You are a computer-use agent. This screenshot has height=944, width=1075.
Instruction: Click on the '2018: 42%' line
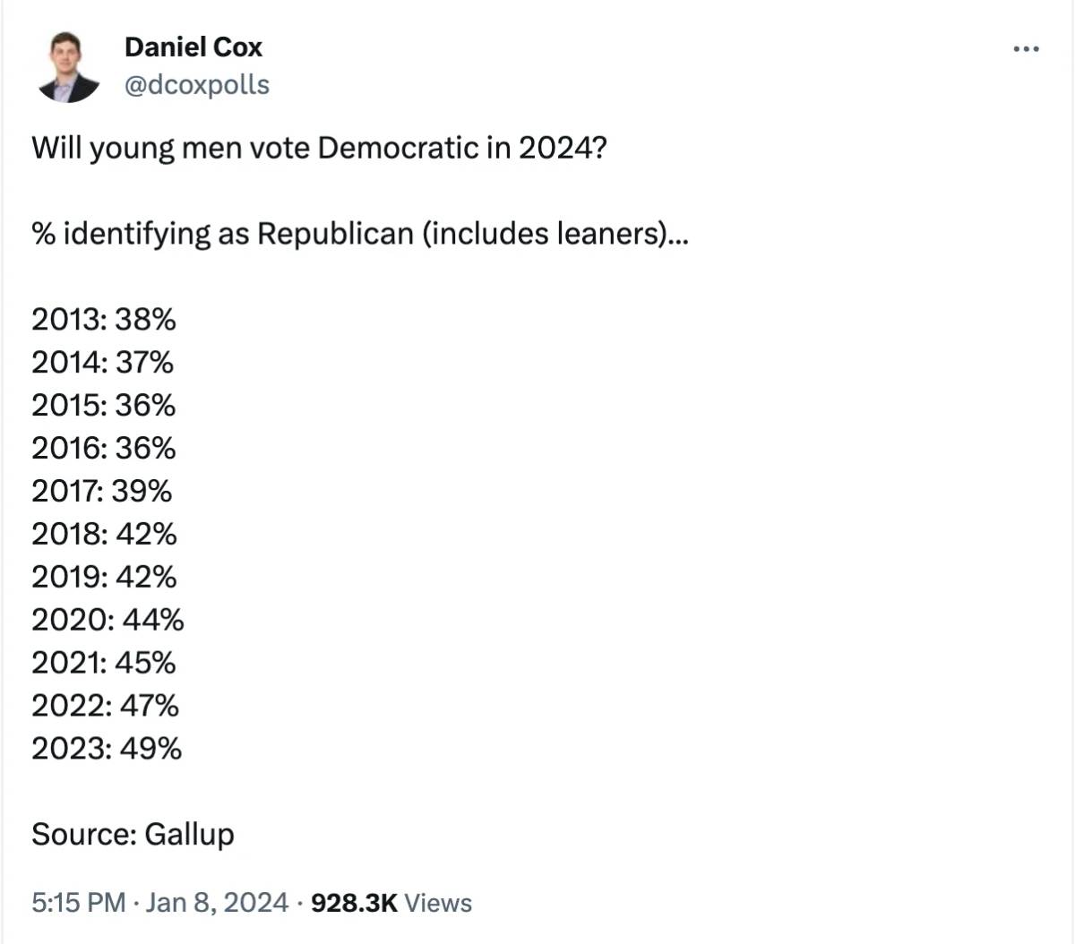[x=105, y=534]
